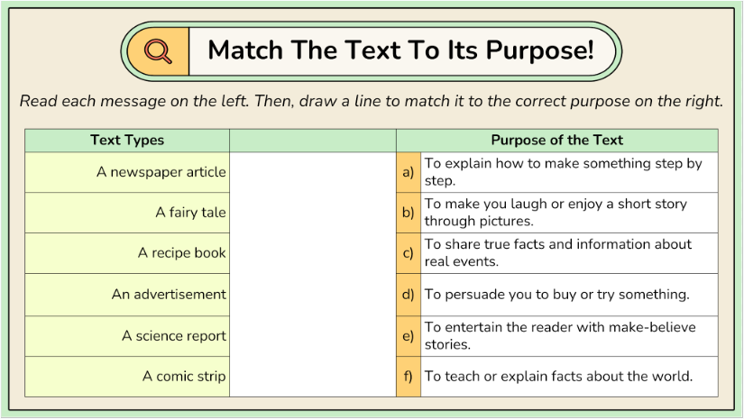Click the 'A science report' cell
The width and height of the screenshot is (744, 419).
[x=174, y=336]
